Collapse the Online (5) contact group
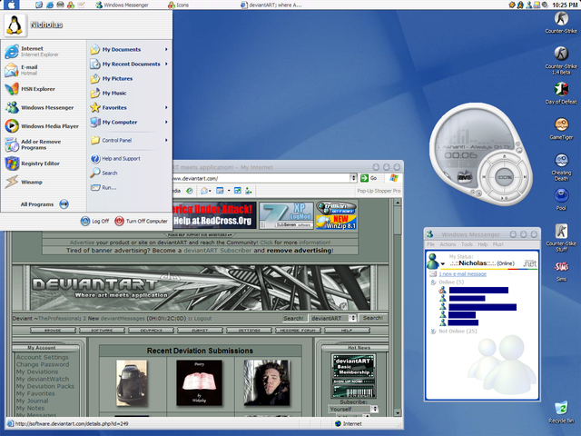 433,282
